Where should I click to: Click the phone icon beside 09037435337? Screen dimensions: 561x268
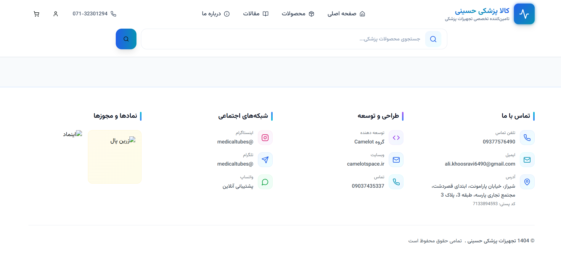pyautogui.click(x=396, y=182)
